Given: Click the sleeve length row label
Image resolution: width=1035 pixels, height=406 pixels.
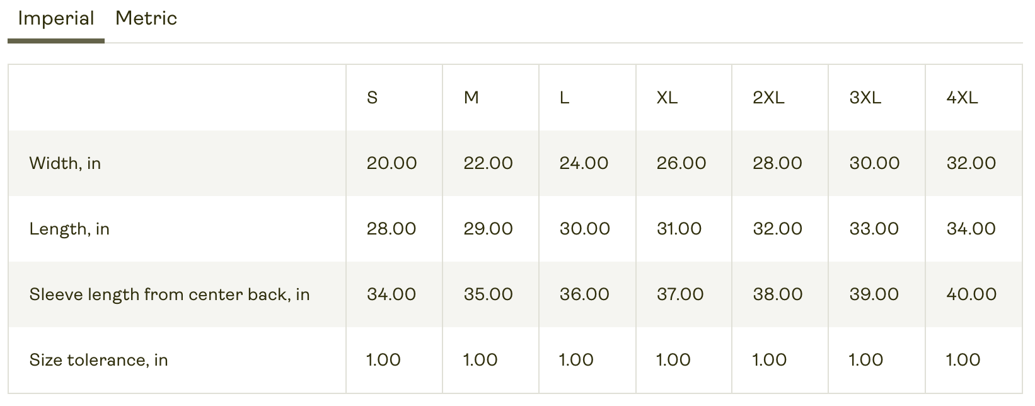Looking at the screenshot, I should click(x=170, y=294).
